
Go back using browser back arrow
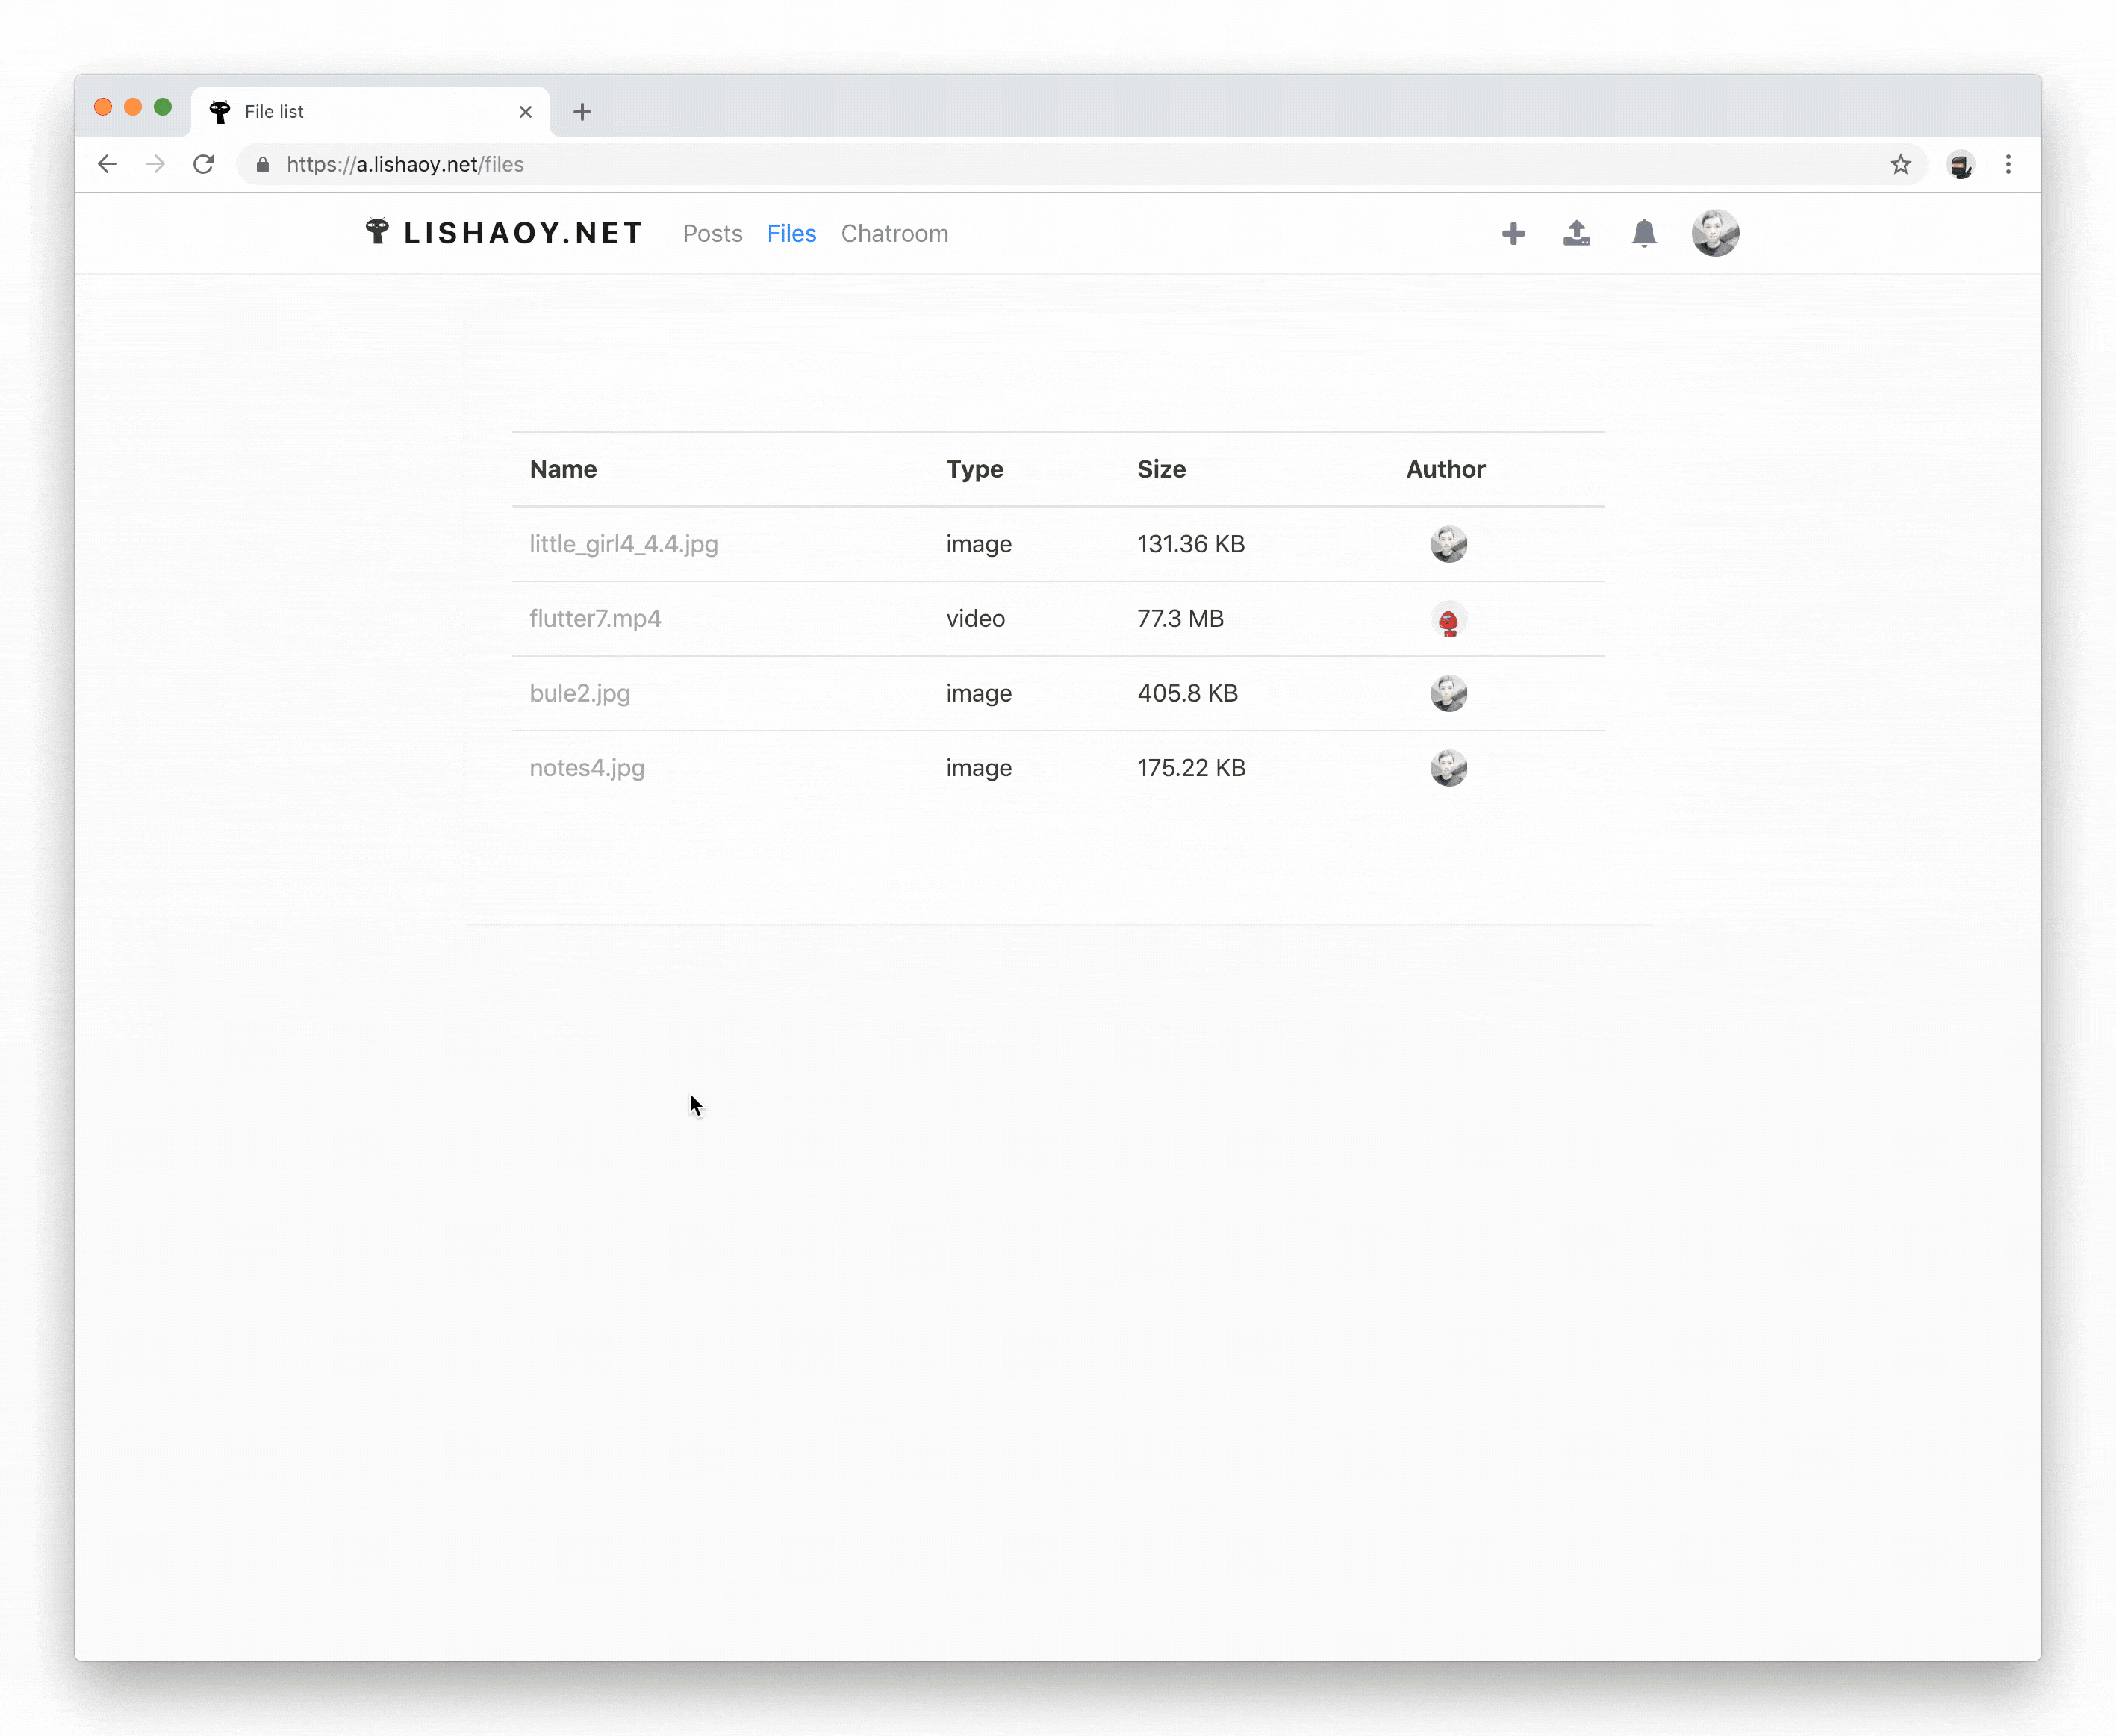(108, 165)
